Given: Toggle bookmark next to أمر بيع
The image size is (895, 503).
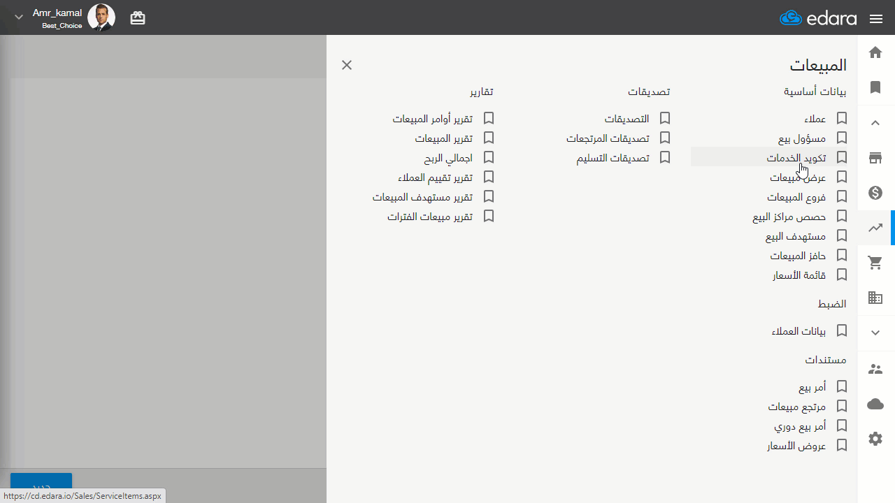Looking at the screenshot, I should pos(842,386).
